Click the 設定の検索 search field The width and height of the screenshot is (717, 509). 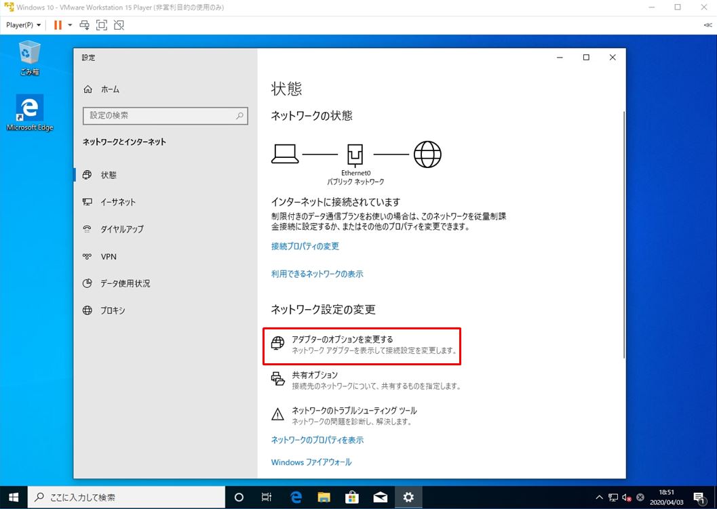tap(166, 116)
